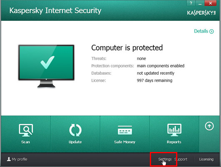
Task: Open Safe Money card icon
Action: 125,130
